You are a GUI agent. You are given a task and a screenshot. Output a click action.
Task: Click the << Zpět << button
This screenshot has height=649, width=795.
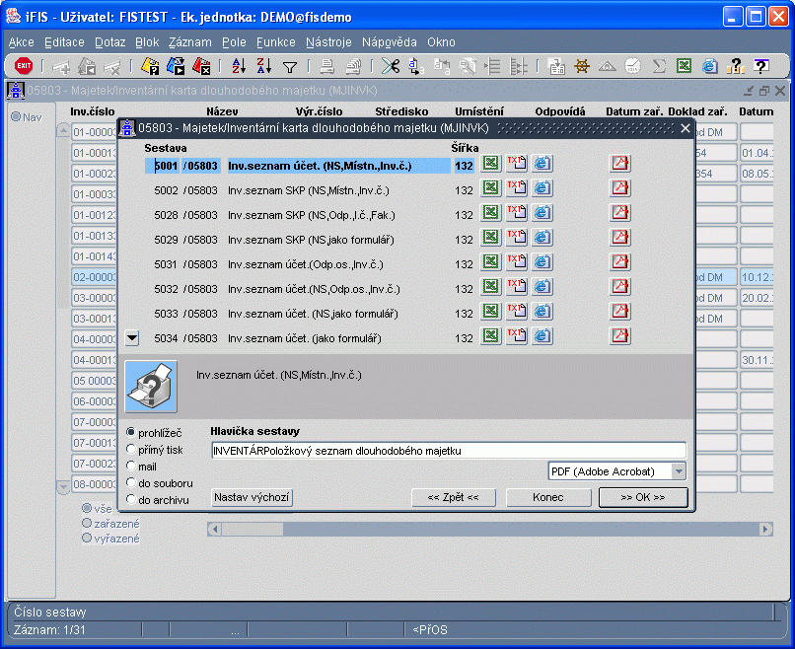tap(454, 497)
